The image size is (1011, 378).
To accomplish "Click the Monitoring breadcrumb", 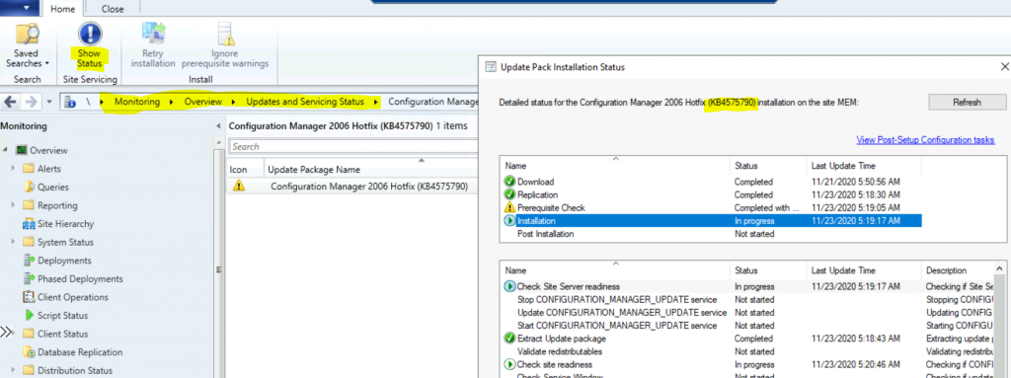I will click(x=136, y=102).
